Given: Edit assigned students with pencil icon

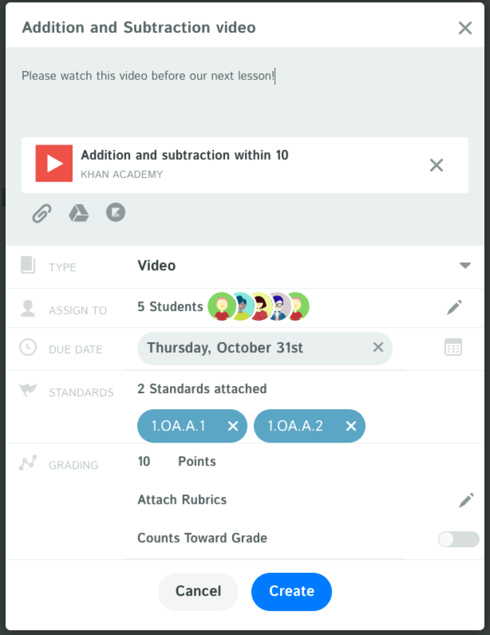Looking at the screenshot, I should (x=454, y=307).
